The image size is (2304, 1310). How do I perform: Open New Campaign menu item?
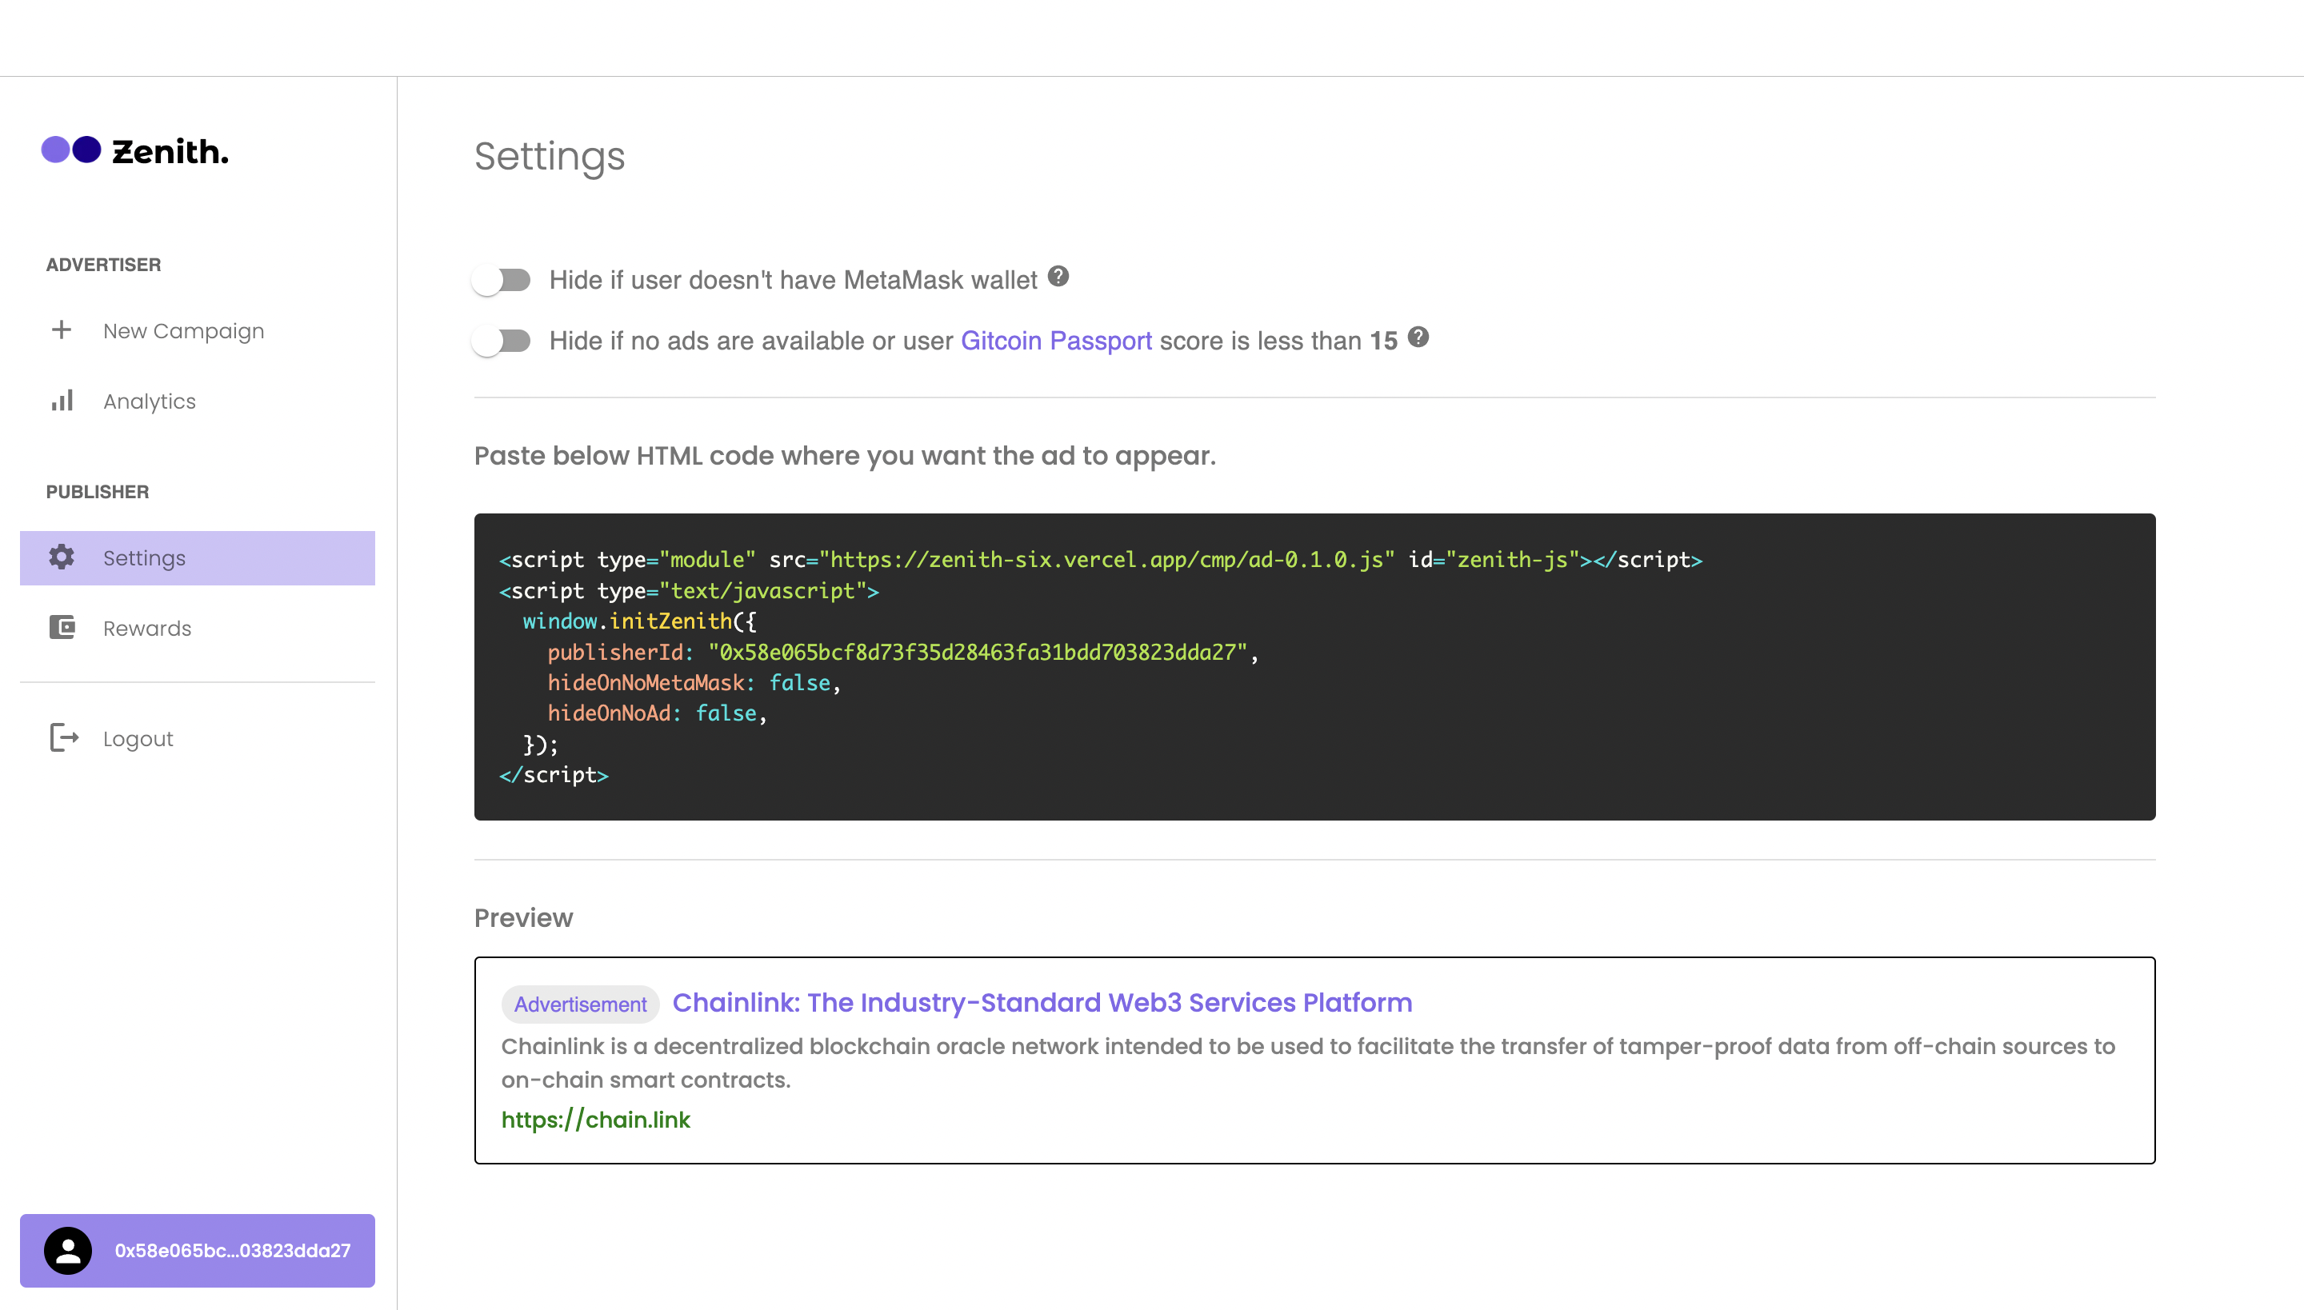tap(184, 331)
